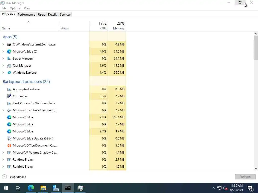This screenshot has width=258, height=193.
Task: Expand the cmd.exe process group
Action: pyautogui.click(x=3, y=44)
